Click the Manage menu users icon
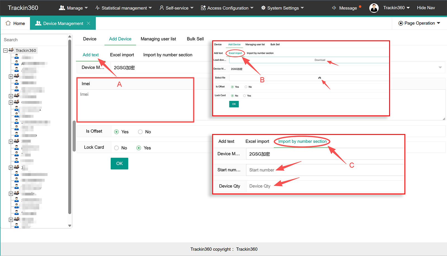447x256 pixels. point(62,8)
